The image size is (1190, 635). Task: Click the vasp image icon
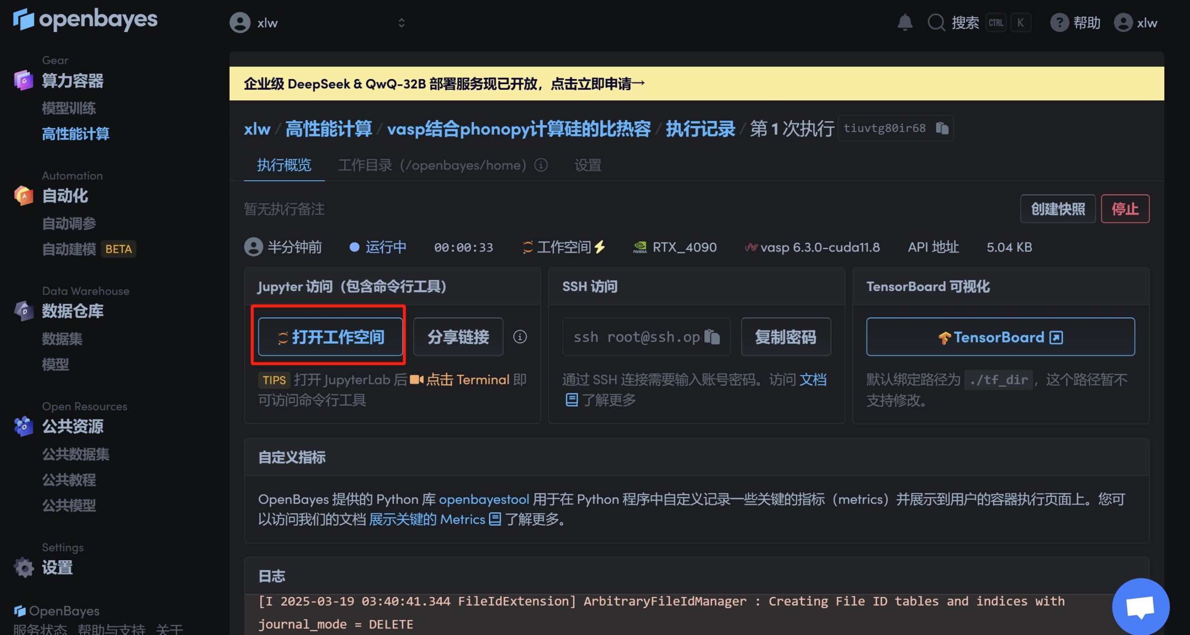751,247
